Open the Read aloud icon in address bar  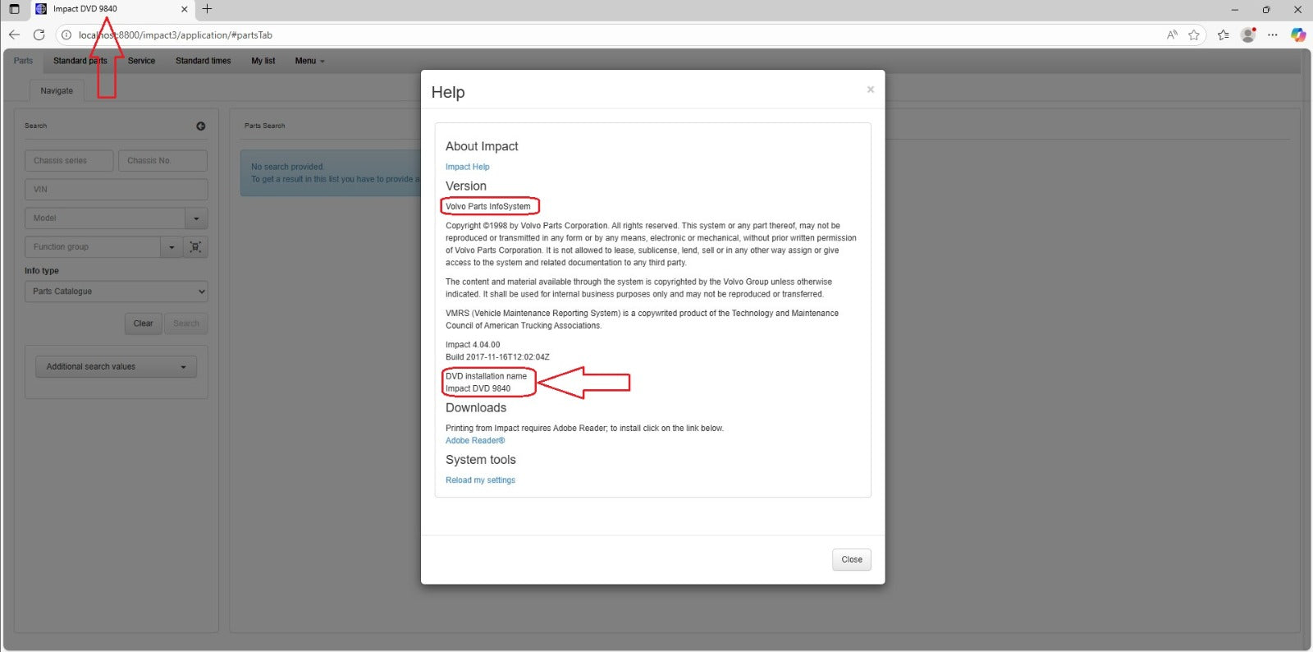point(1172,34)
